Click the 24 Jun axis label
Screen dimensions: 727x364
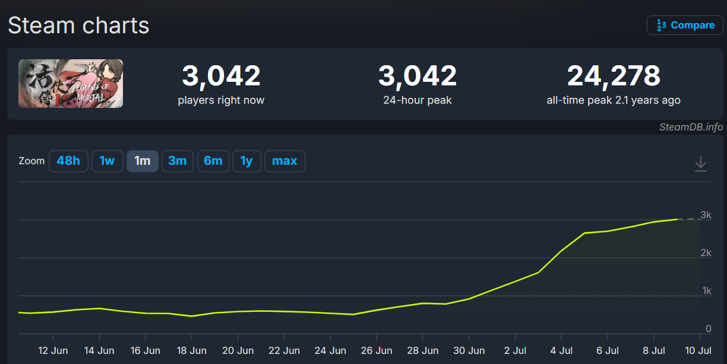[x=330, y=350]
